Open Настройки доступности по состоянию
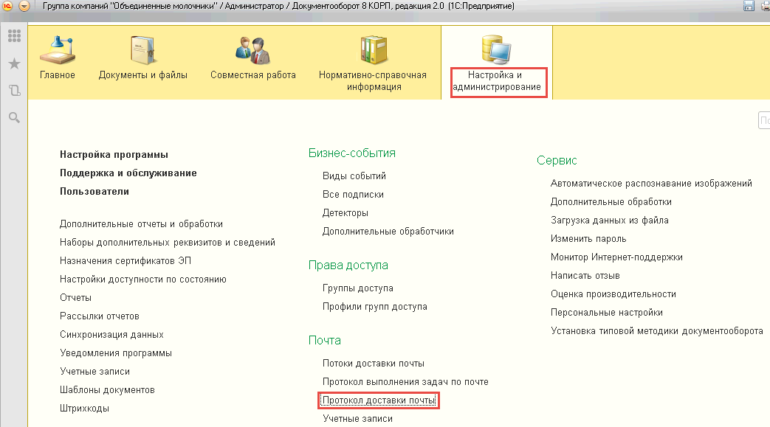The image size is (770, 427). pyautogui.click(x=143, y=280)
